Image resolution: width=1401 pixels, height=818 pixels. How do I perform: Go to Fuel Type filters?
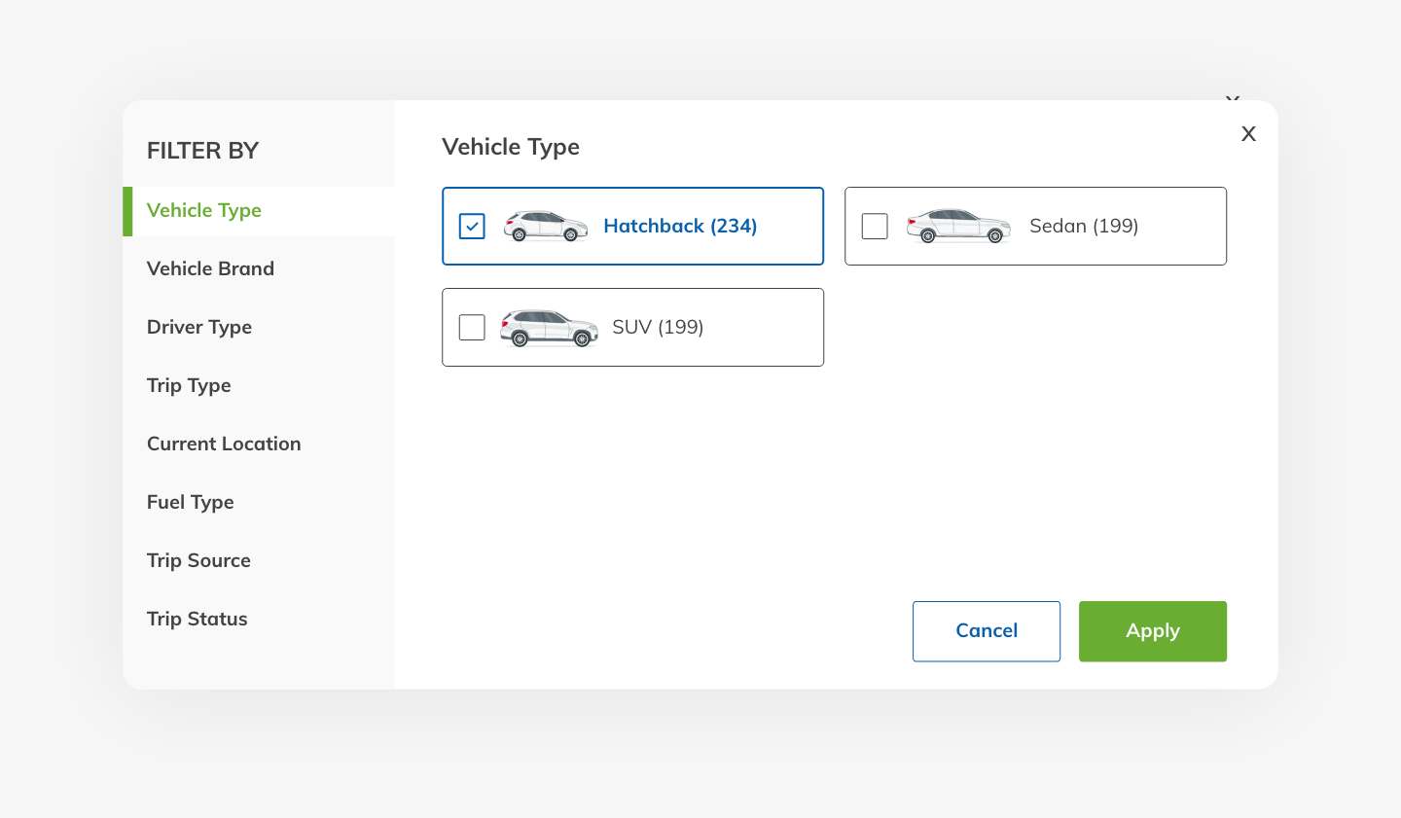pyautogui.click(x=191, y=502)
